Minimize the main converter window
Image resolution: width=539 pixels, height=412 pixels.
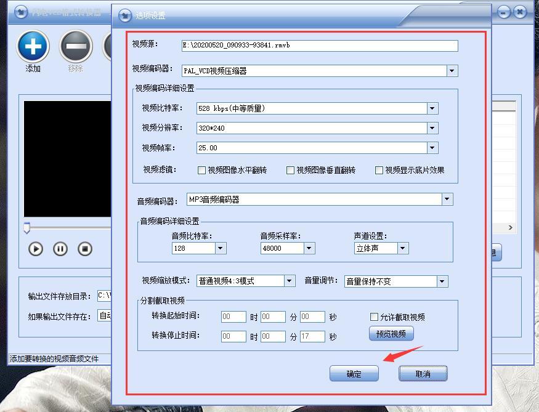pyautogui.click(x=504, y=13)
